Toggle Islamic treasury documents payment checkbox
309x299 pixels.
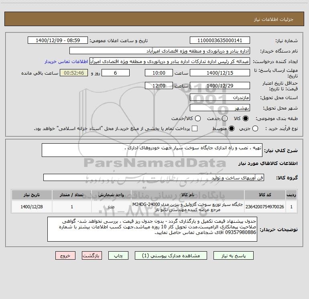(x=195, y=128)
